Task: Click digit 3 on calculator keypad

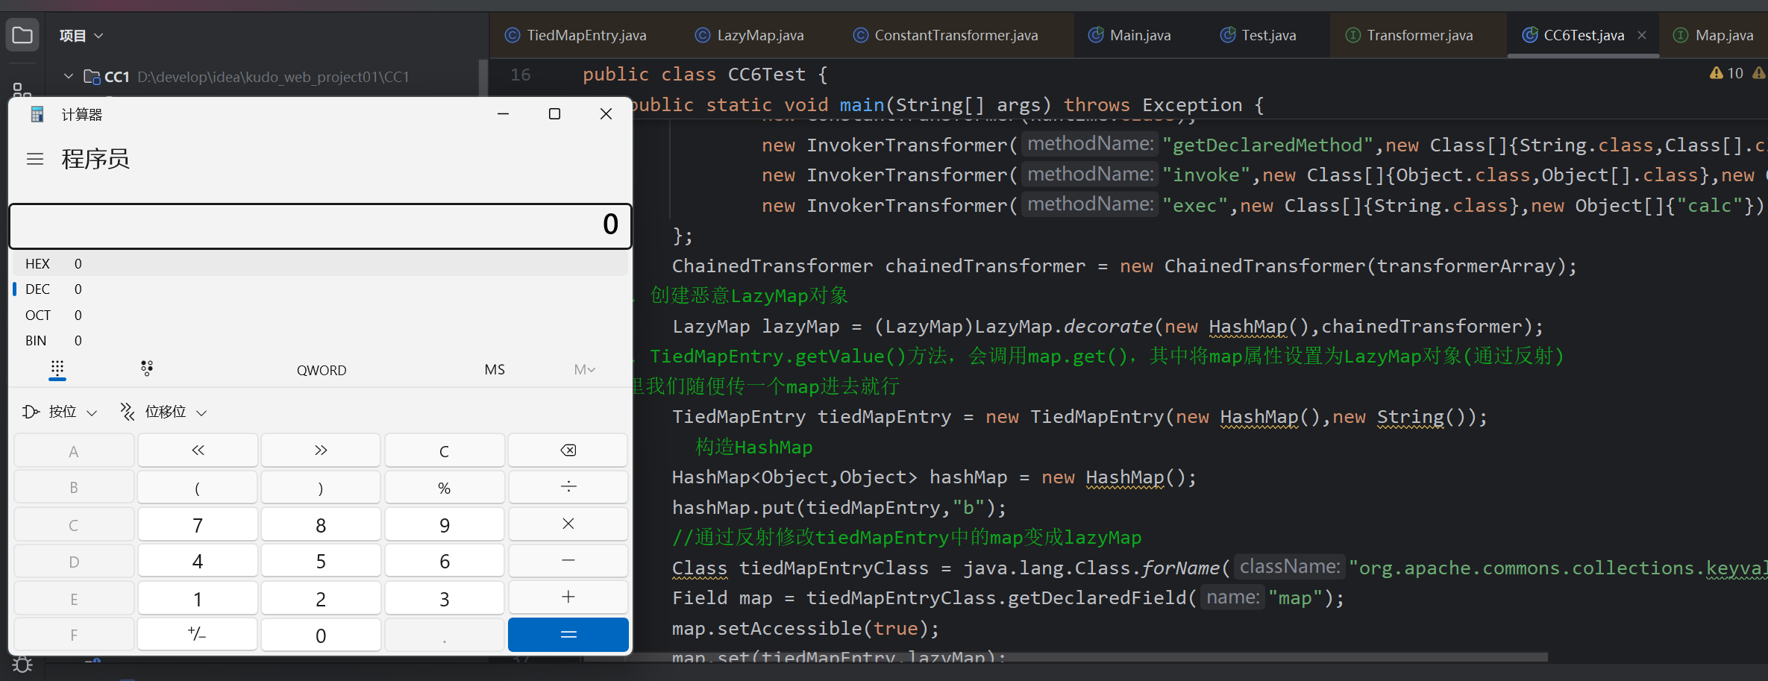Action: (445, 597)
